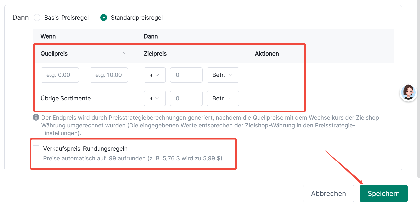Open the assistant avatar chat icon
420x206 pixels.
point(408,92)
